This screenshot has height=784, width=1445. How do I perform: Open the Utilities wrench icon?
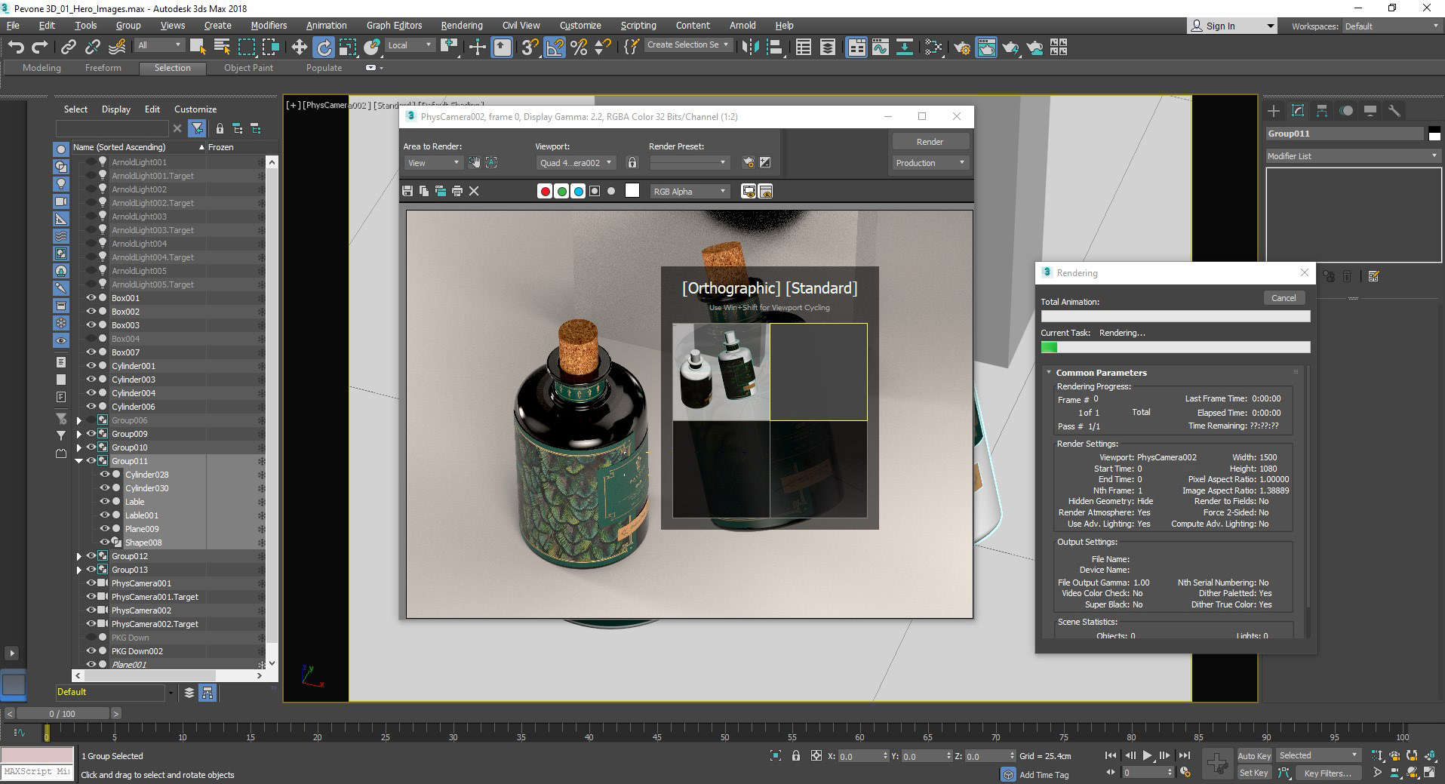(1394, 111)
